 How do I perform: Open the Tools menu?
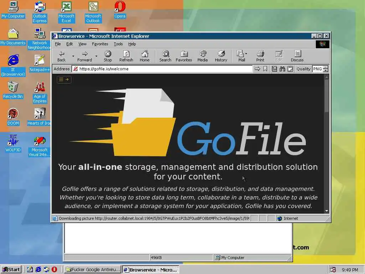[x=118, y=44]
